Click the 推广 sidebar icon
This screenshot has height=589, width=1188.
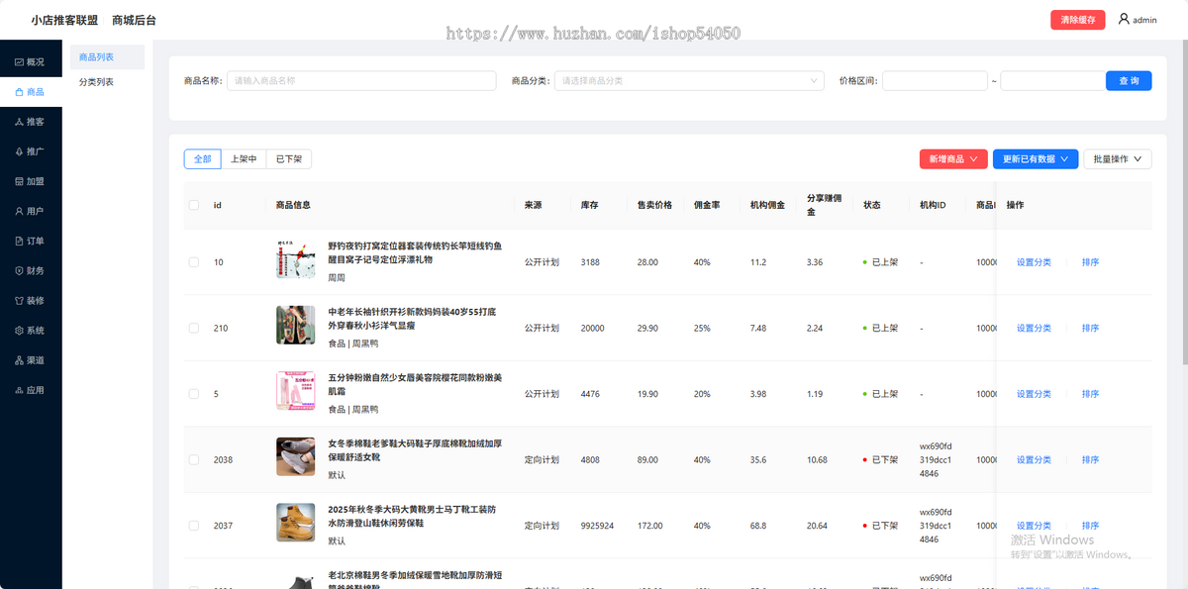click(31, 150)
